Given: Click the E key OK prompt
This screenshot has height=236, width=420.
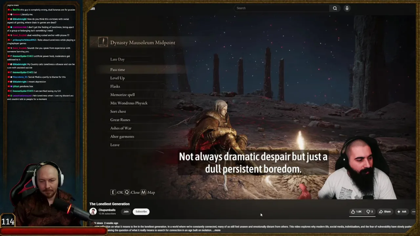Looking at the screenshot, I should 117,192.
